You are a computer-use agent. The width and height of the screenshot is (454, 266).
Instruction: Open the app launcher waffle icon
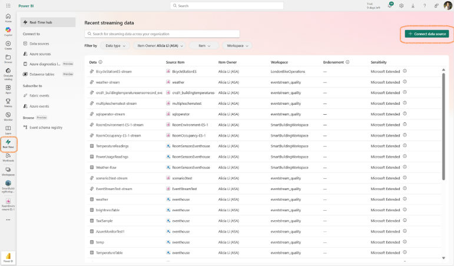pyautogui.click(x=8, y=6)
